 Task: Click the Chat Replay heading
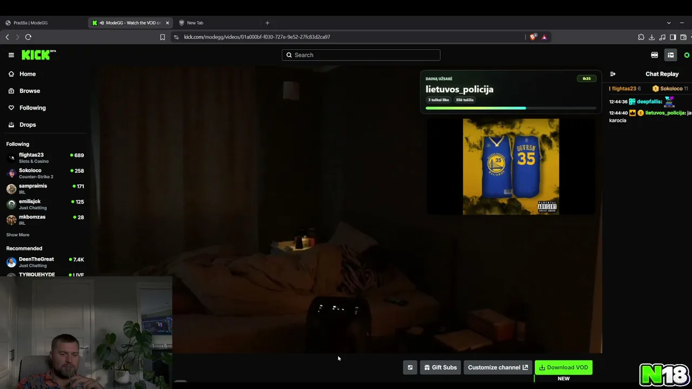(662, 74)
